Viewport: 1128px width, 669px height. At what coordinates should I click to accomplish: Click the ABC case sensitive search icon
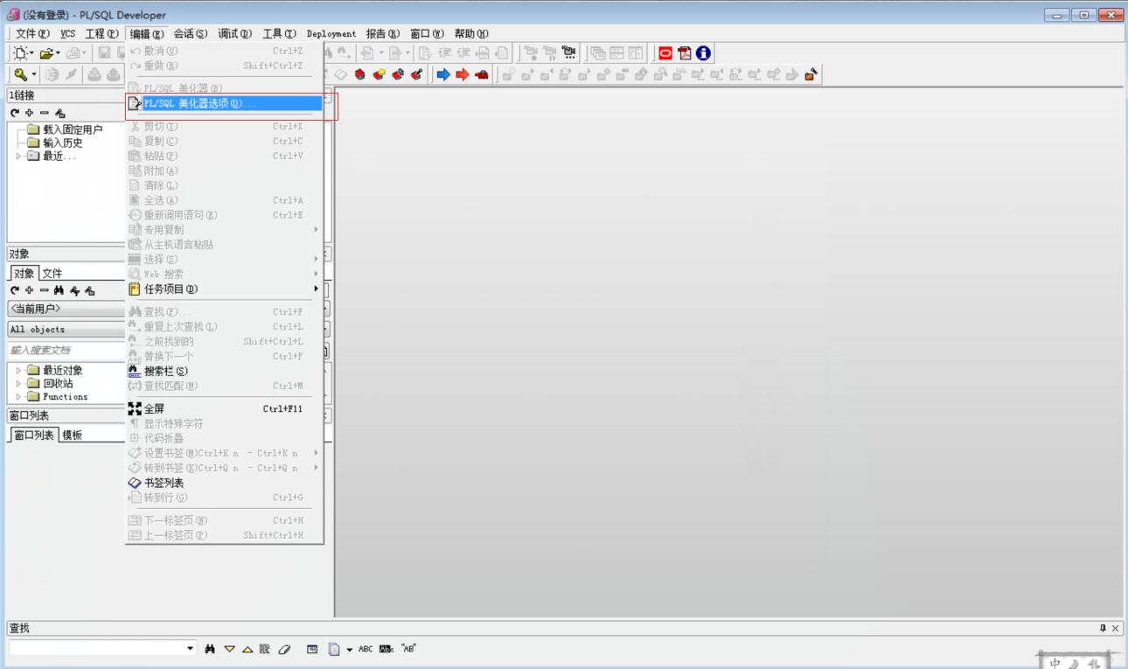[366, 649]
